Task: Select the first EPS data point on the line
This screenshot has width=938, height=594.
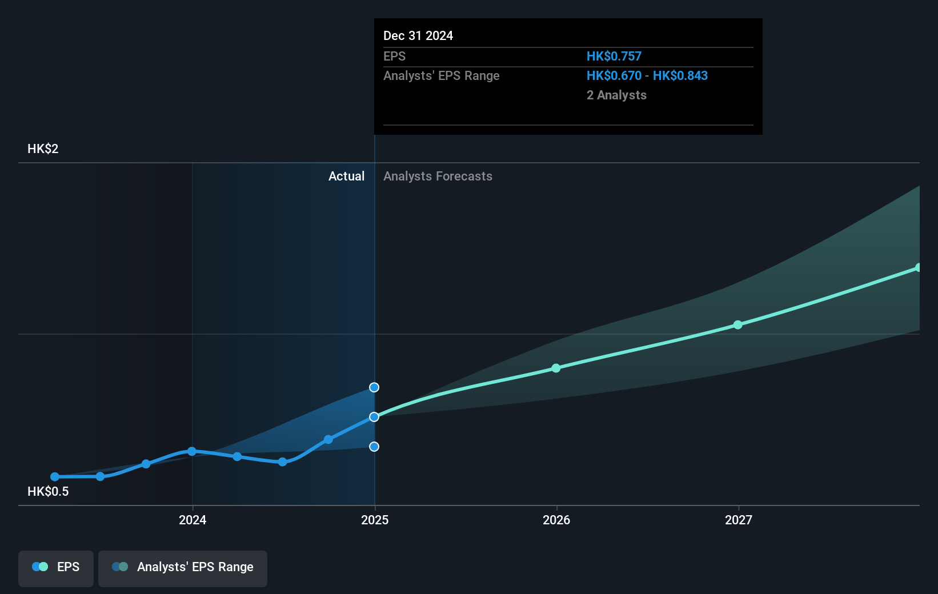Action: click(x=55, y=476)
